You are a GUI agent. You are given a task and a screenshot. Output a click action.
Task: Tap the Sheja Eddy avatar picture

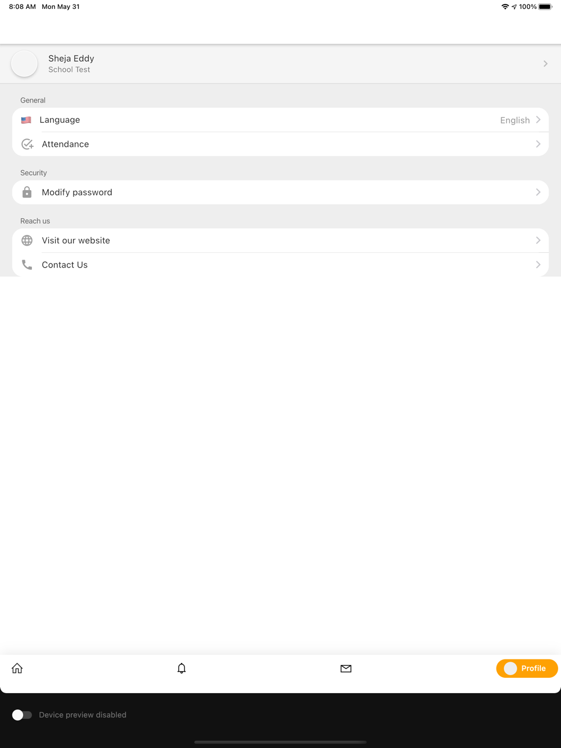(24, 64)
